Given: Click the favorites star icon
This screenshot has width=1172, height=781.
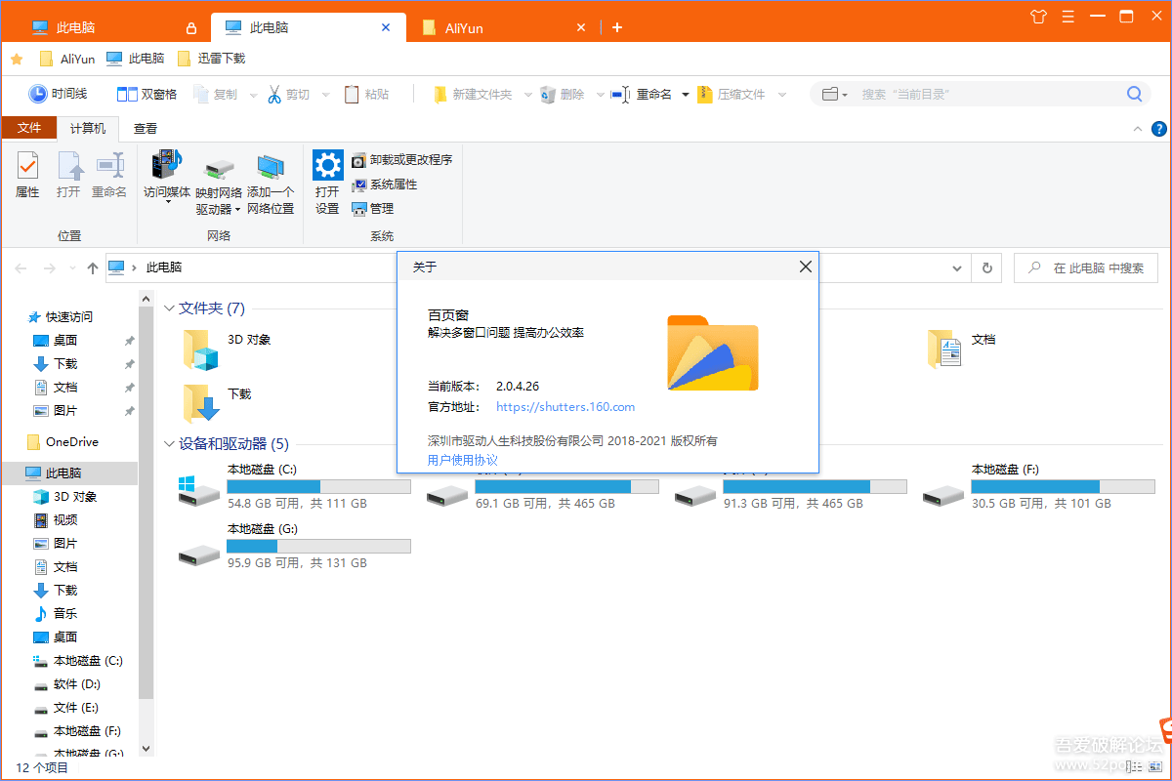Looking at the screenshot, I should click(17, 59).
